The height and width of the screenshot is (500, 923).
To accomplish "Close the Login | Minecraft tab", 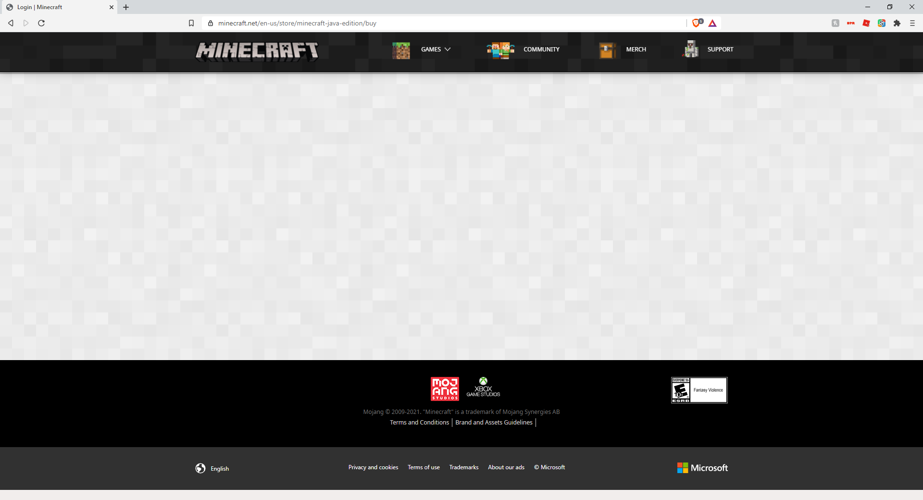I will click(112, 7).
